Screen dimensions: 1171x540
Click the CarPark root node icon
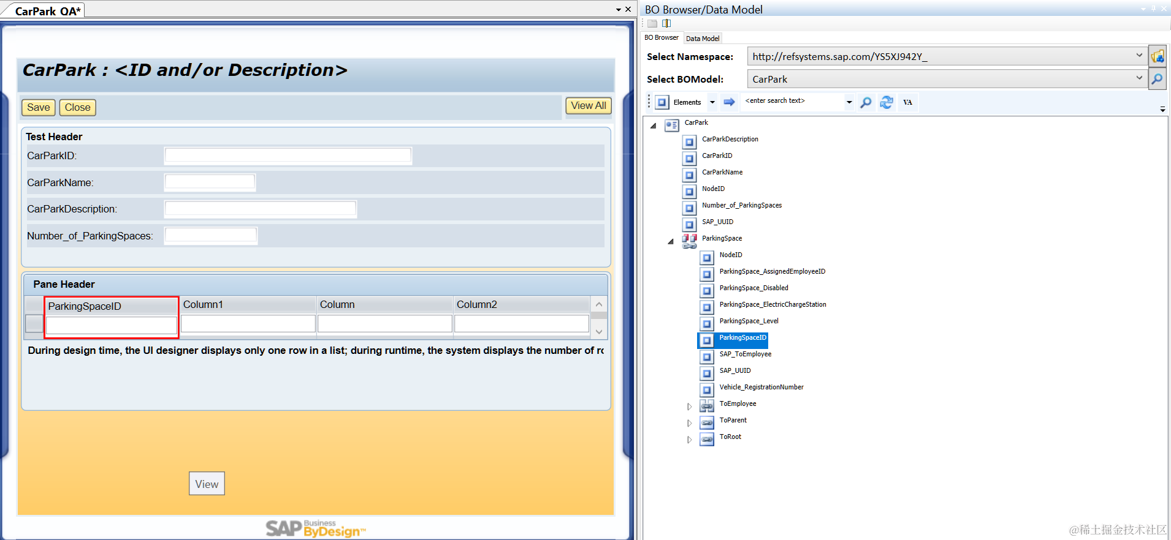click(672, 125)
